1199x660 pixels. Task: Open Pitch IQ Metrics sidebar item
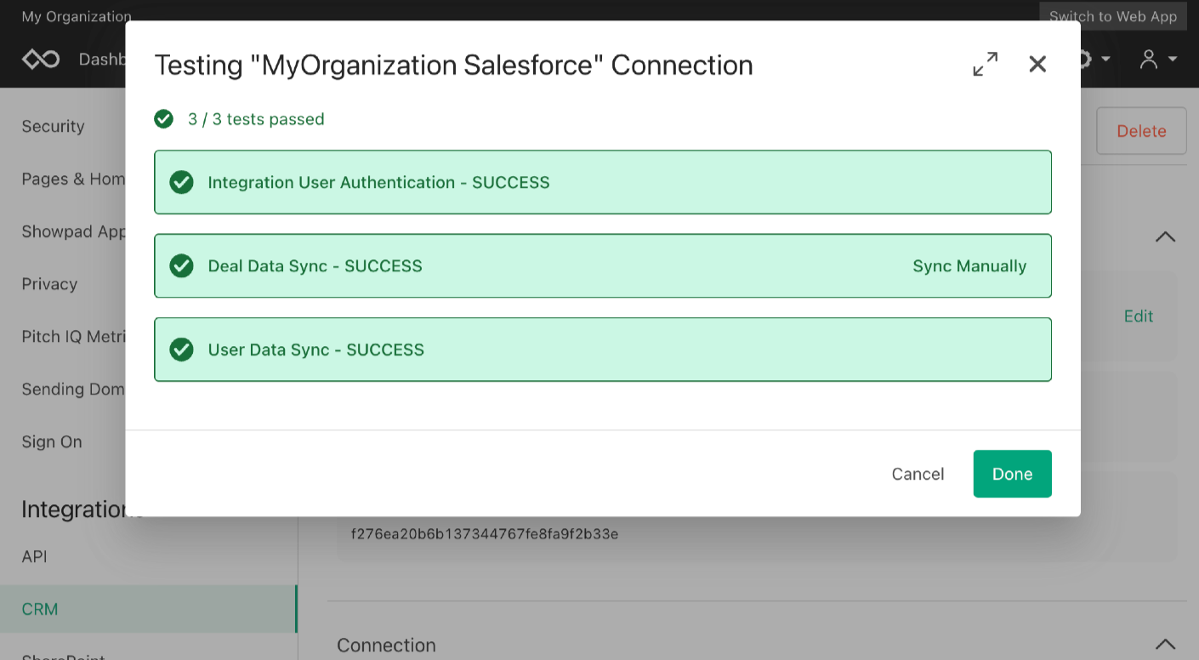pos(73,337)
